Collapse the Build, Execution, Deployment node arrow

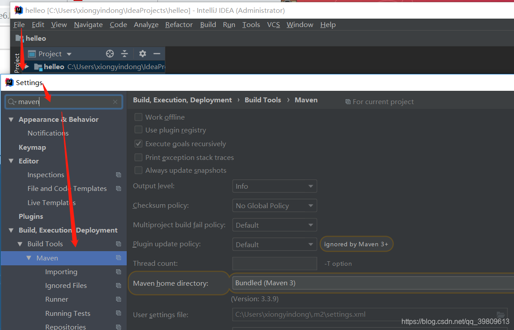coord(11,230)
